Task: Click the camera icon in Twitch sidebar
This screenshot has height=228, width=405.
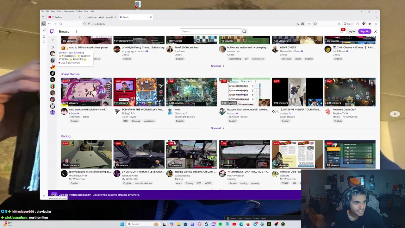Action: click(x=52, y=47)
